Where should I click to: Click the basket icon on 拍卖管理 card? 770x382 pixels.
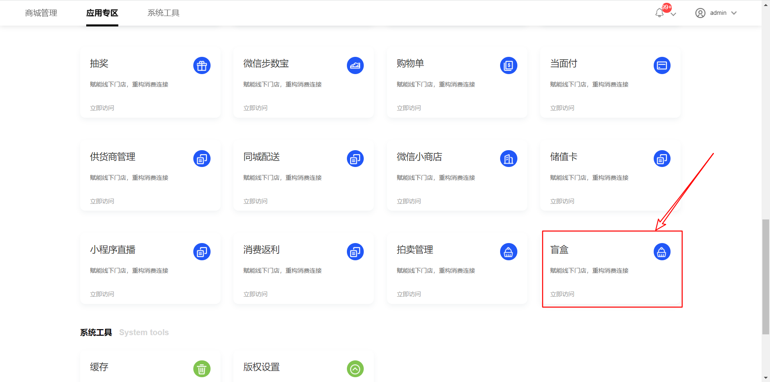(x=509, y=252)
